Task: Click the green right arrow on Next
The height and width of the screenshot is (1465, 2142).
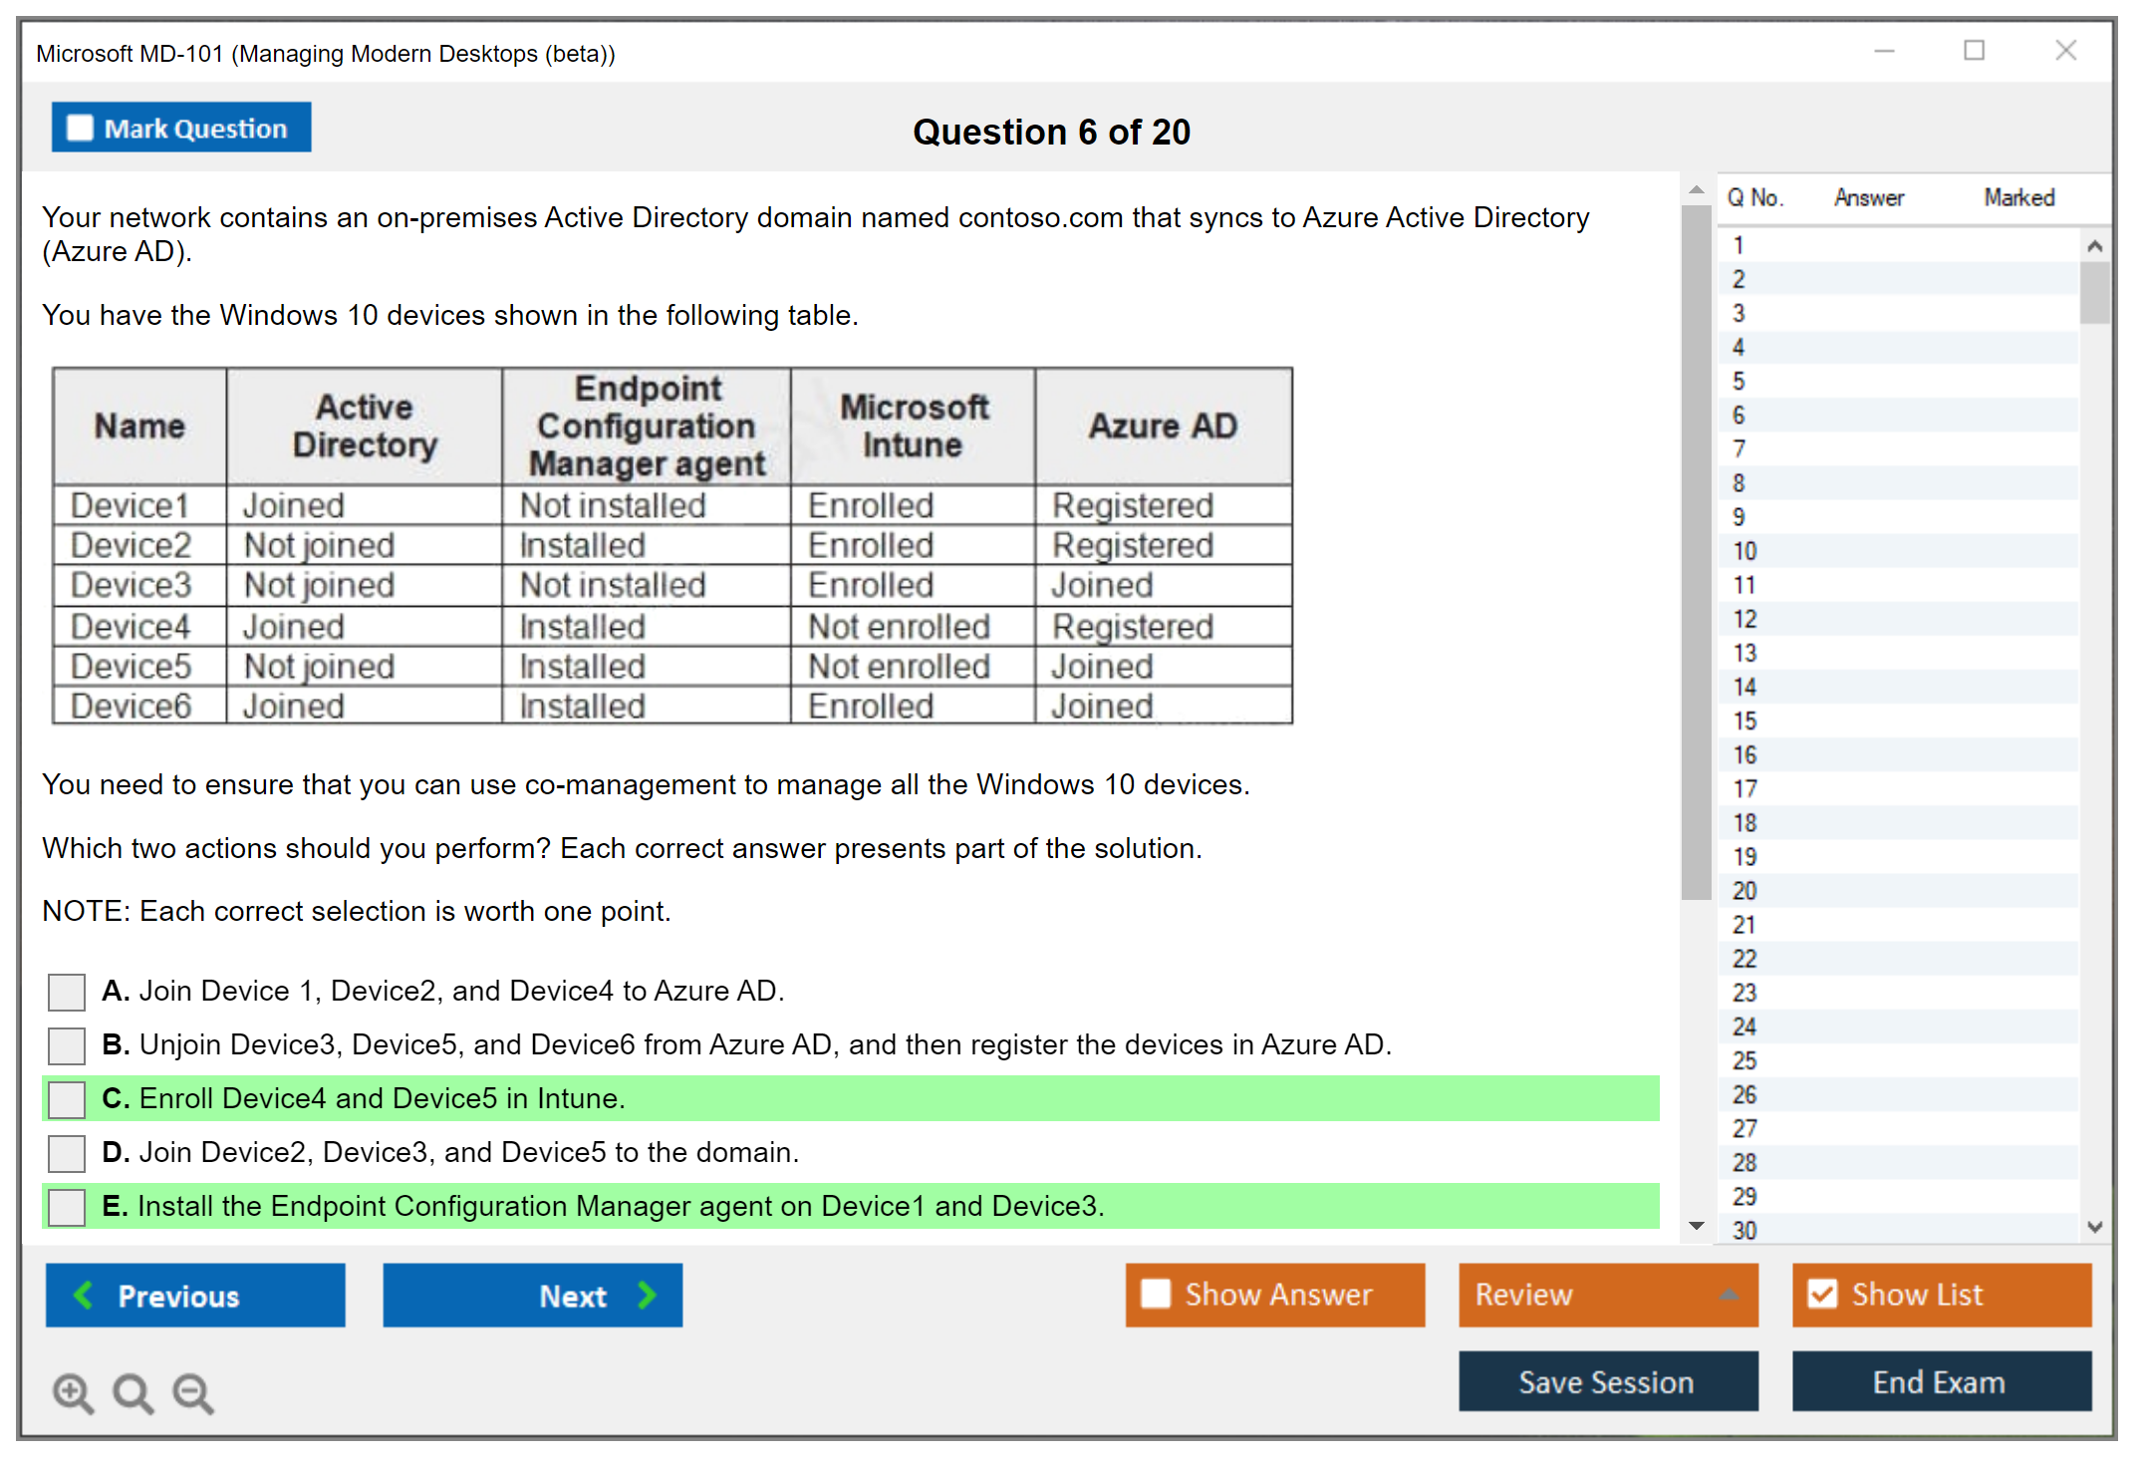Action: (647, 1295)
